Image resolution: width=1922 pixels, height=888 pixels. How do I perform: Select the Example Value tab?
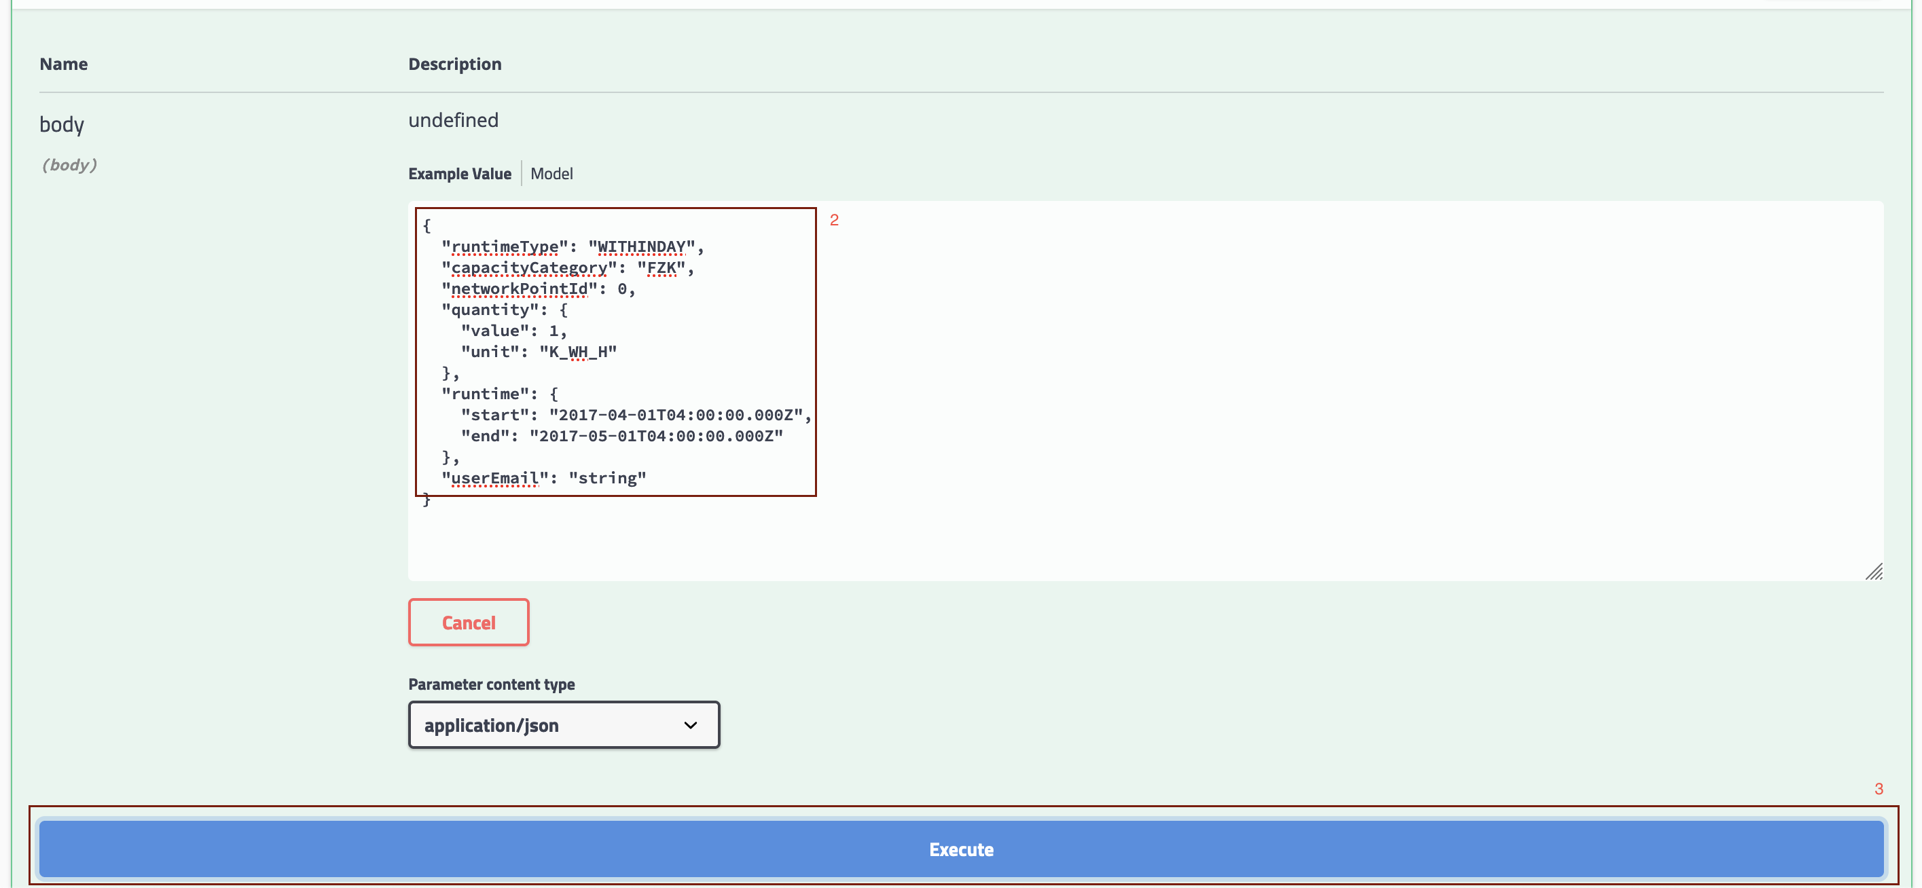pyautogui.click(x=460, y=174)
